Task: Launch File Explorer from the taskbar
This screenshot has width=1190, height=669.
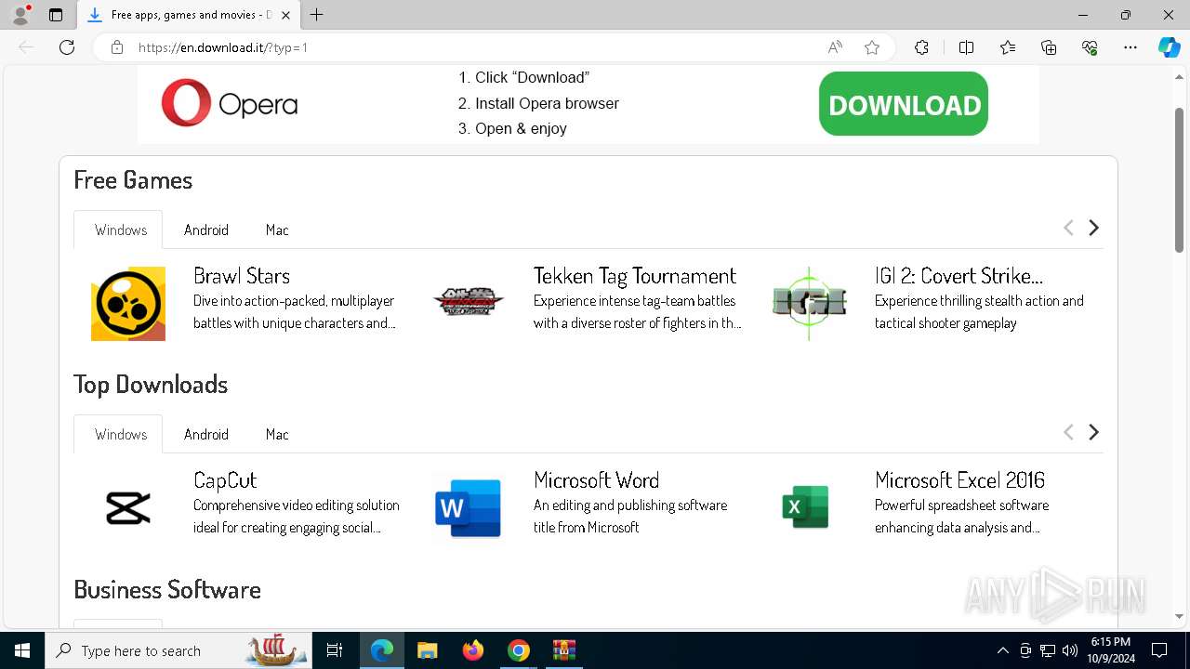Action: click(x=427, y=650)
